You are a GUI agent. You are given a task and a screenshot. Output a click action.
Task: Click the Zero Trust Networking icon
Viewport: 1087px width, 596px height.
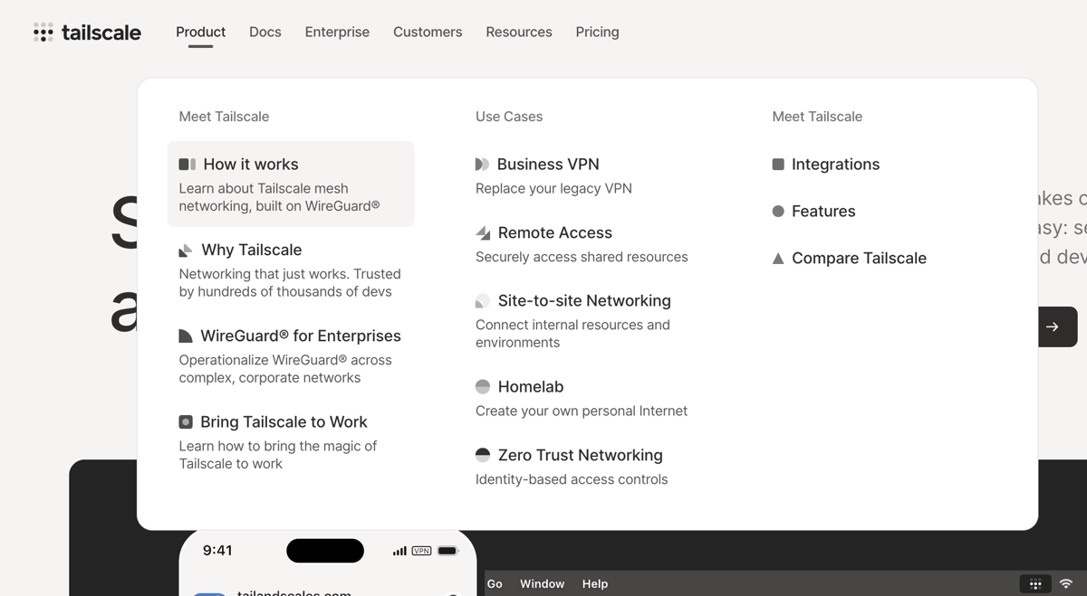pyautogui.click(x=481, y=455)
